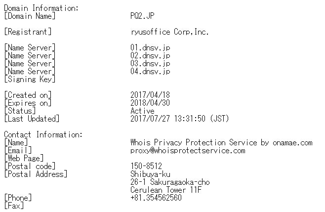The width and height of the screenshot is (325, 212).
Task: Click the created date 2017/04/18
Action: click(x=150, y=95)
